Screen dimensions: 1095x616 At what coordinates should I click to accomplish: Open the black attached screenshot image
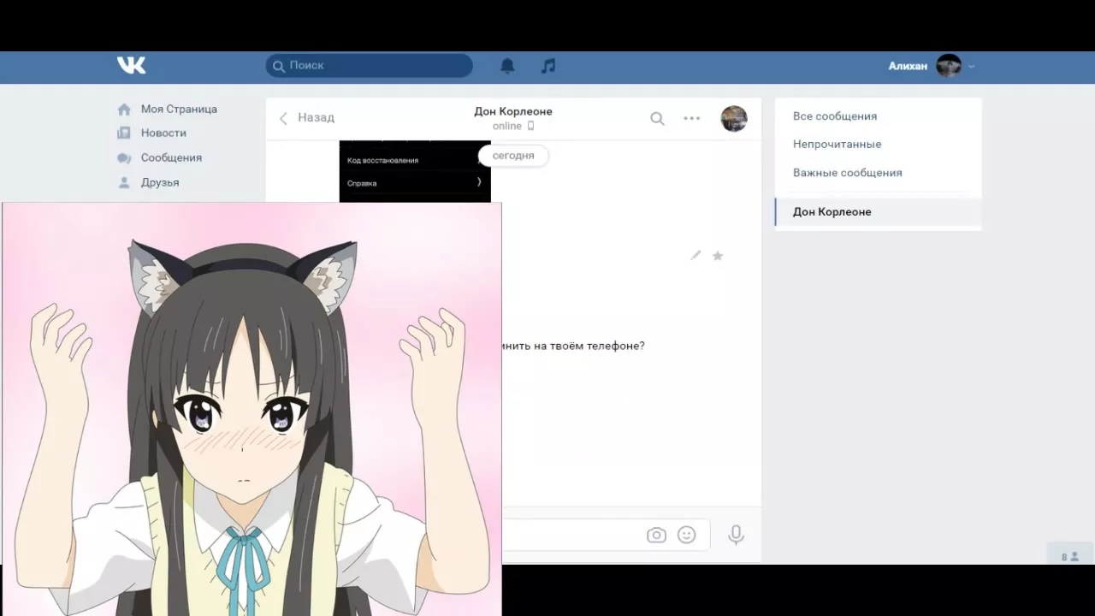pos(415,171)
